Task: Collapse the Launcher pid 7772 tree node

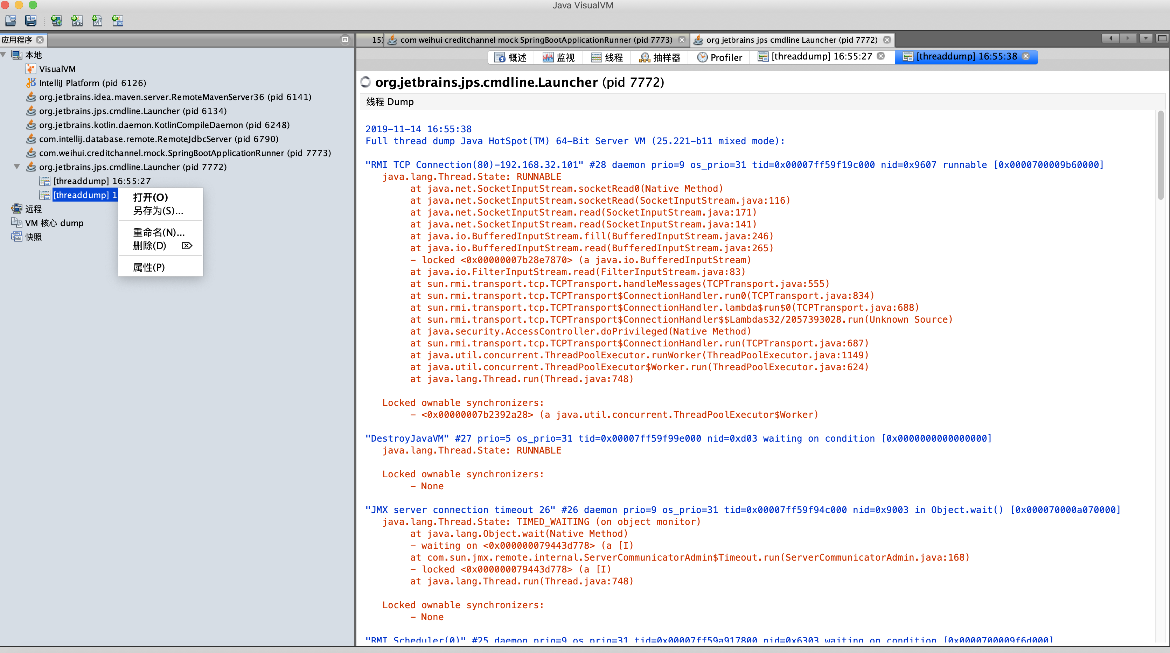Action: point(17,167)
